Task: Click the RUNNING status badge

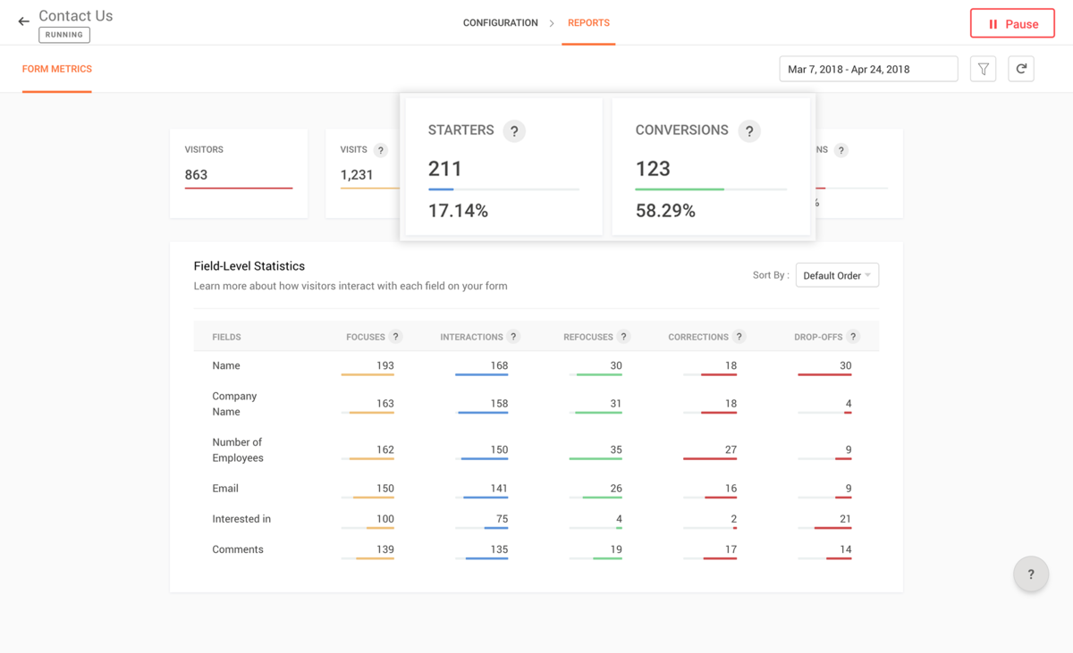Action: (63, 35)
